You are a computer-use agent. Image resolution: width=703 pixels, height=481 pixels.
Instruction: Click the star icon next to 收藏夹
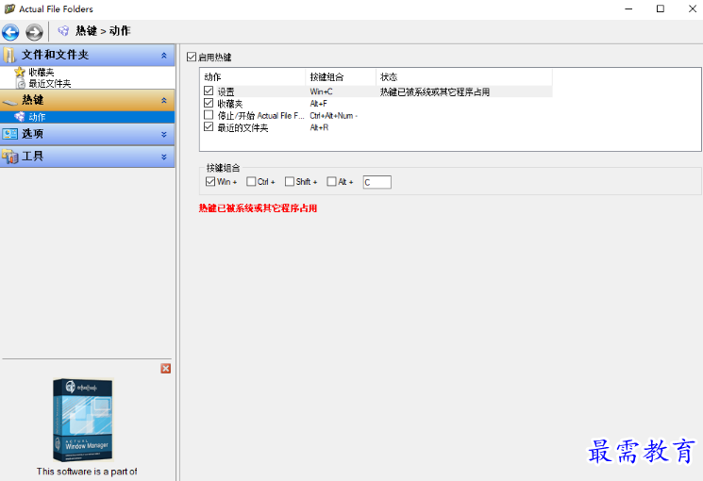pyautogui.click(x=20, y=72)
